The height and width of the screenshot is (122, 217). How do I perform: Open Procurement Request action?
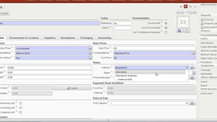tap(209, 35)
